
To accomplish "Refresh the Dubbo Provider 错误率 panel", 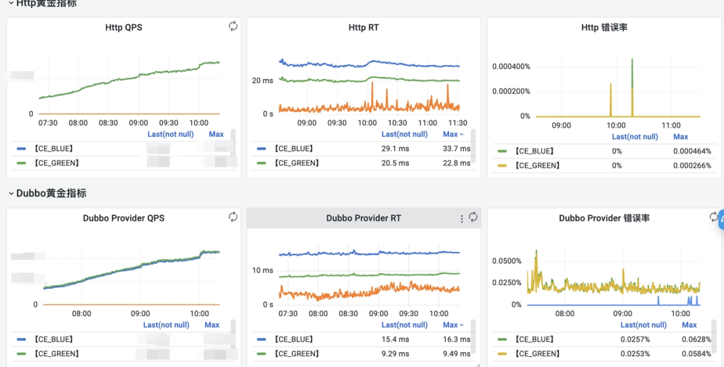I will click(714, 217).
